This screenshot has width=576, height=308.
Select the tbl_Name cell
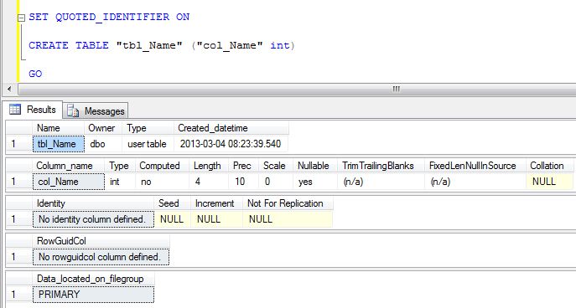(x=59, y=144)
